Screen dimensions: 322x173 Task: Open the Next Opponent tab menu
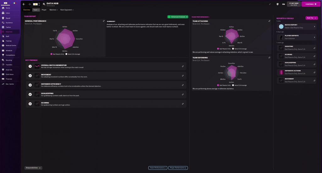67,10
